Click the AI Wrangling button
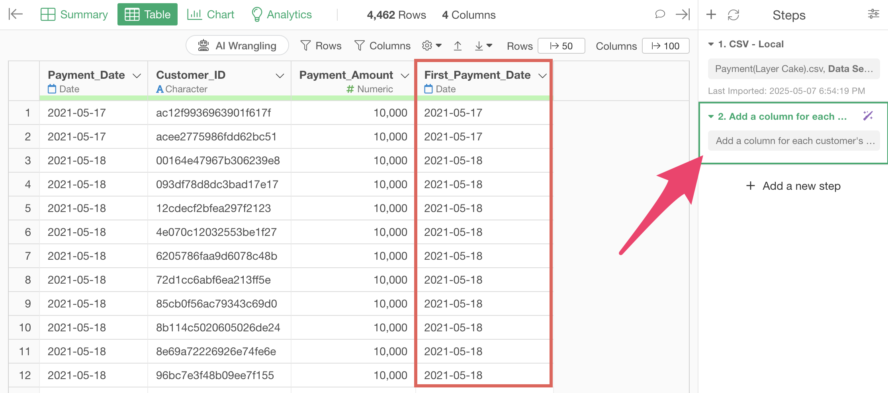This screenshot has height=393, width=888. [x=237, y=46]
